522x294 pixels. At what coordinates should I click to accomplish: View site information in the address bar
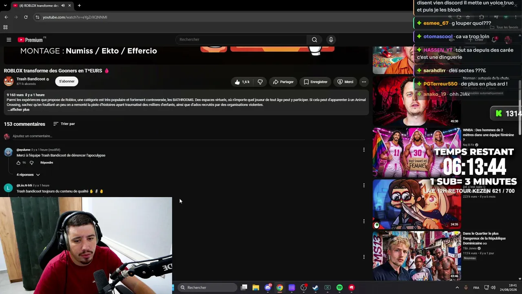pos(37,17)
